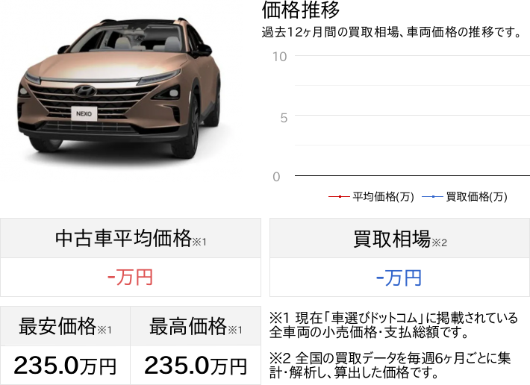Screen dimensions: 530x385
Task: Click the 買取相場 header cell
Action: (x=399, y=238)
